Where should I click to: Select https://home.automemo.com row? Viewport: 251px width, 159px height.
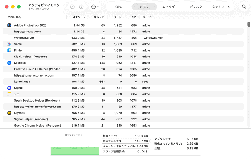123,75
